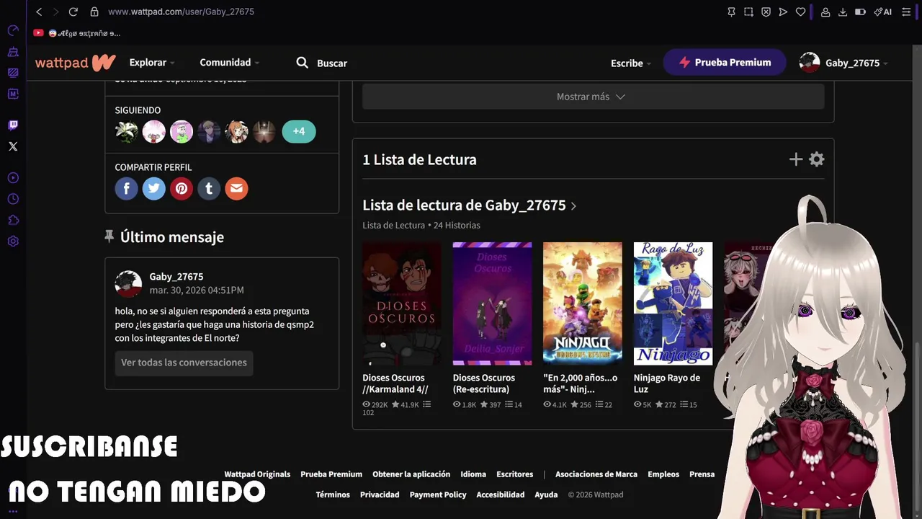Share profile via Twitter icon
Image resolution: width=922 pixels, height=519 pixels.
click(x=153, y=189)
